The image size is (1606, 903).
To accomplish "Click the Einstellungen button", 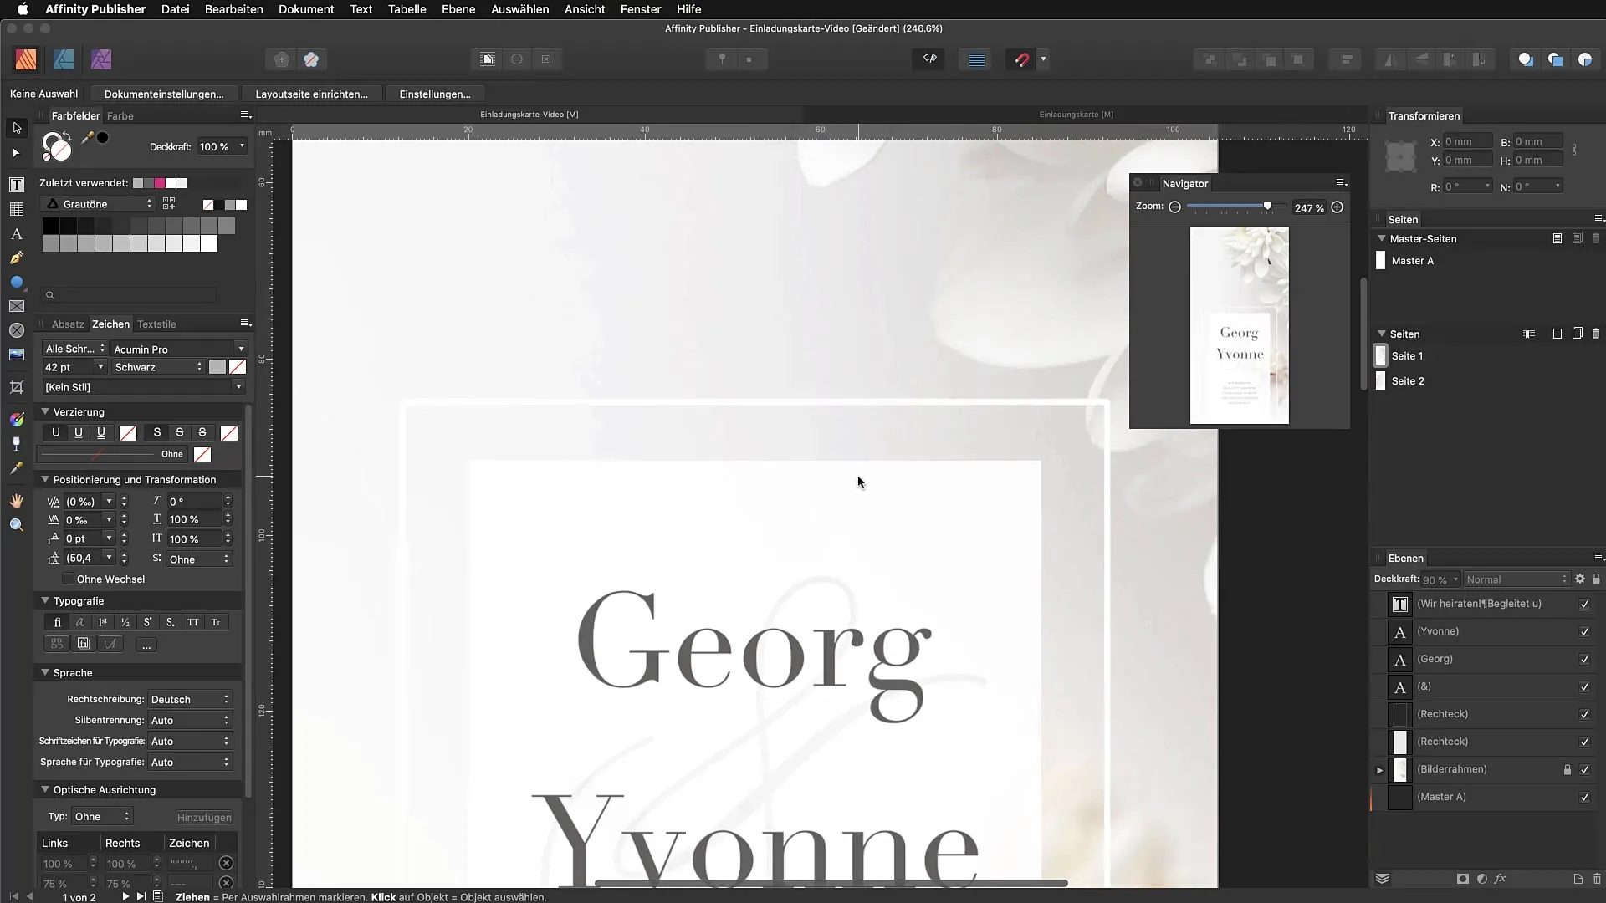I will (x=435, y=94).
